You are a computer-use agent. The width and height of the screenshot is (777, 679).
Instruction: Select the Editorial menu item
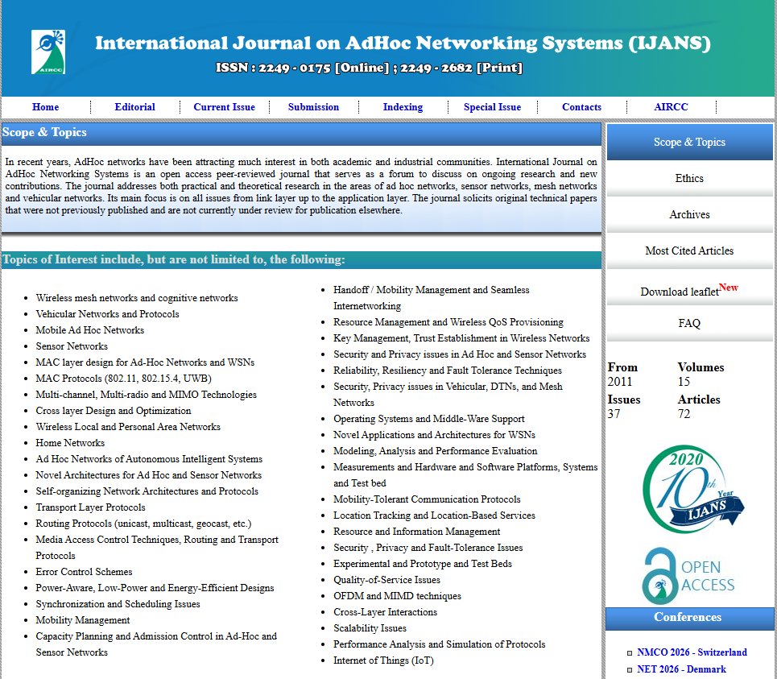[x=134, y=106]
